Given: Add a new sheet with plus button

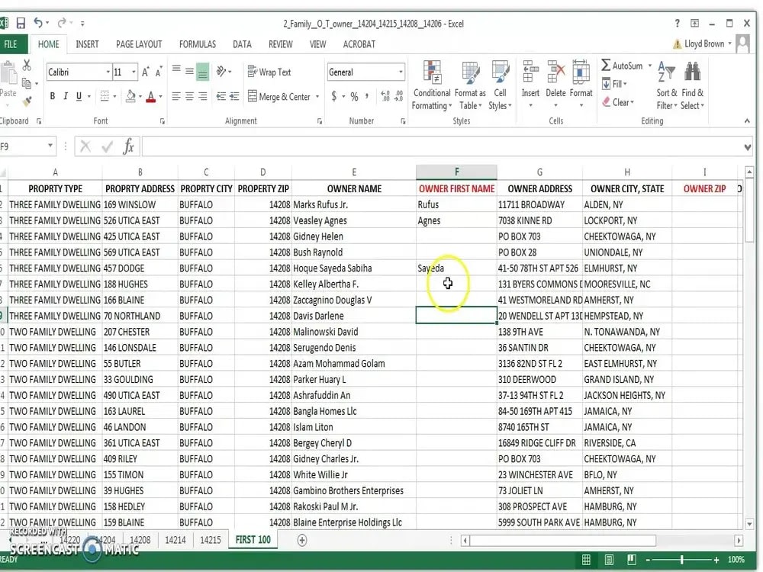Looking at the screenshot, I should click(301, 540).
